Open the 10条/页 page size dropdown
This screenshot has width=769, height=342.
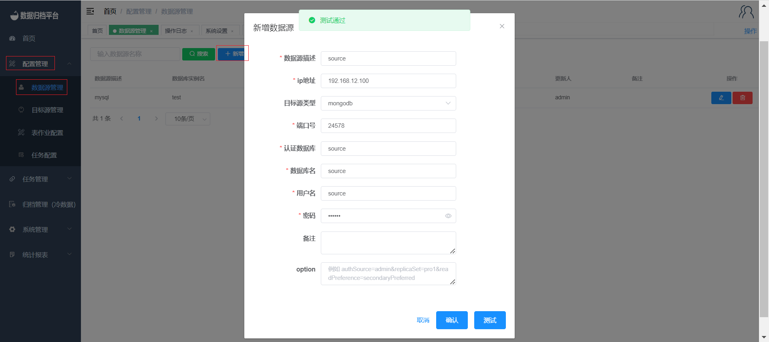[x=188, y=119]
